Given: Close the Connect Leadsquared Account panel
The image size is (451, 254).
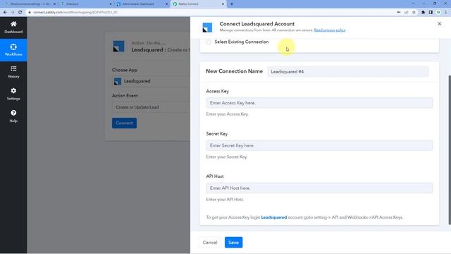Looking at the screenshot, I should pyautogui.click(x=439, y=24).
